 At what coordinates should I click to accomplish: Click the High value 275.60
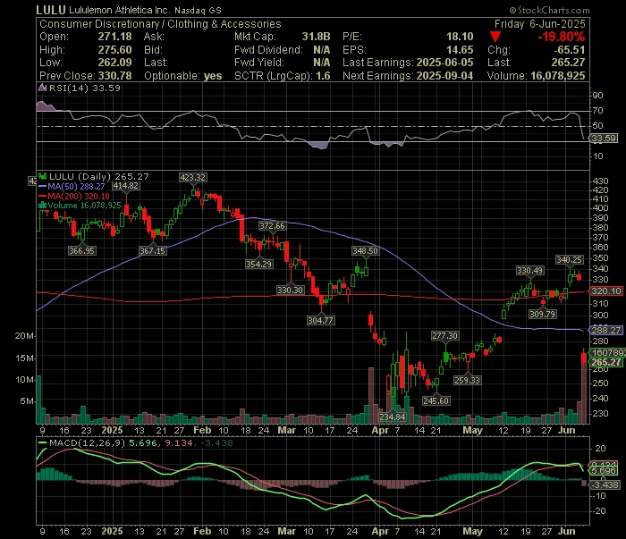pos(115,50)
